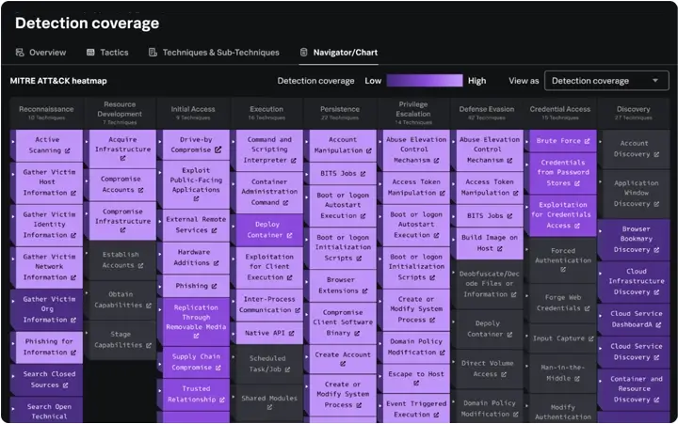Open the external link icon on Active Scanning

68,150
